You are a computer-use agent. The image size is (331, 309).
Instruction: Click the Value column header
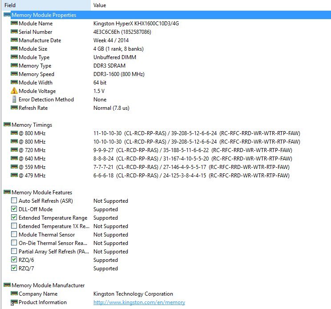pyautogui.click(x=211, y=5)
